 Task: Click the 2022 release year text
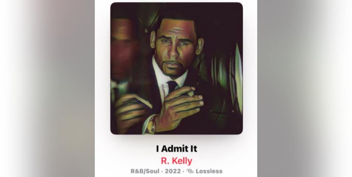coord(173,171)
